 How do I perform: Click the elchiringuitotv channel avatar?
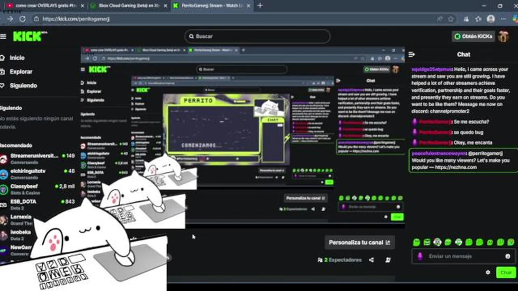[x=4, y=174]
